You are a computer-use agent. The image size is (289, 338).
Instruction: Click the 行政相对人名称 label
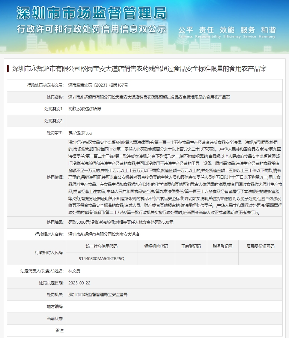[49, 234]
